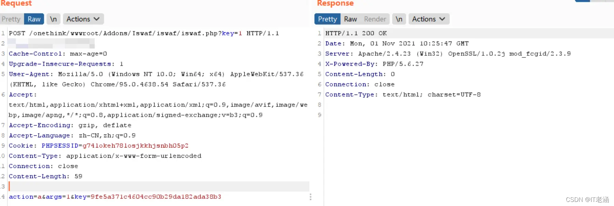The width and height of the screenshot is (614, 206).
Task: Click the Accept-Language header line
Action: (72, 135)
